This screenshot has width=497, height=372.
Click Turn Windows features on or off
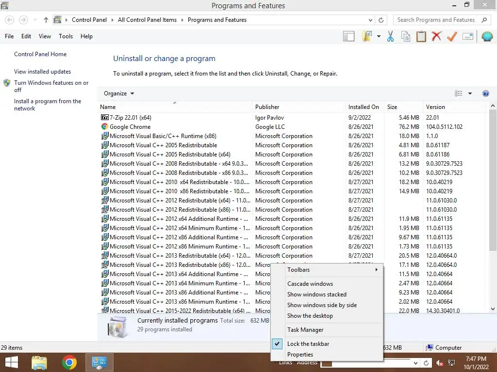(x=51, y=86)
